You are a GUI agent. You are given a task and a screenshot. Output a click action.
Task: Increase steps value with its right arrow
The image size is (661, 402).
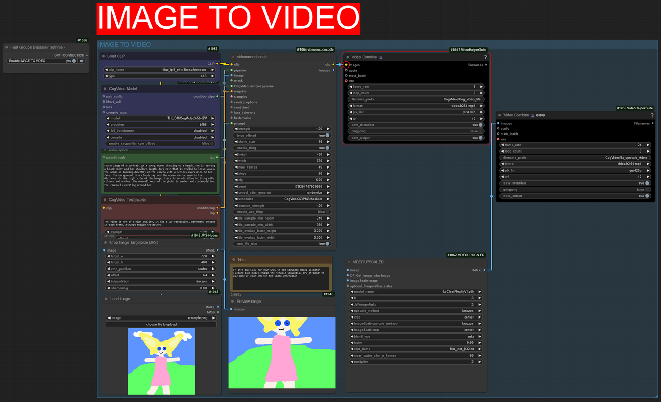point(327,174)
